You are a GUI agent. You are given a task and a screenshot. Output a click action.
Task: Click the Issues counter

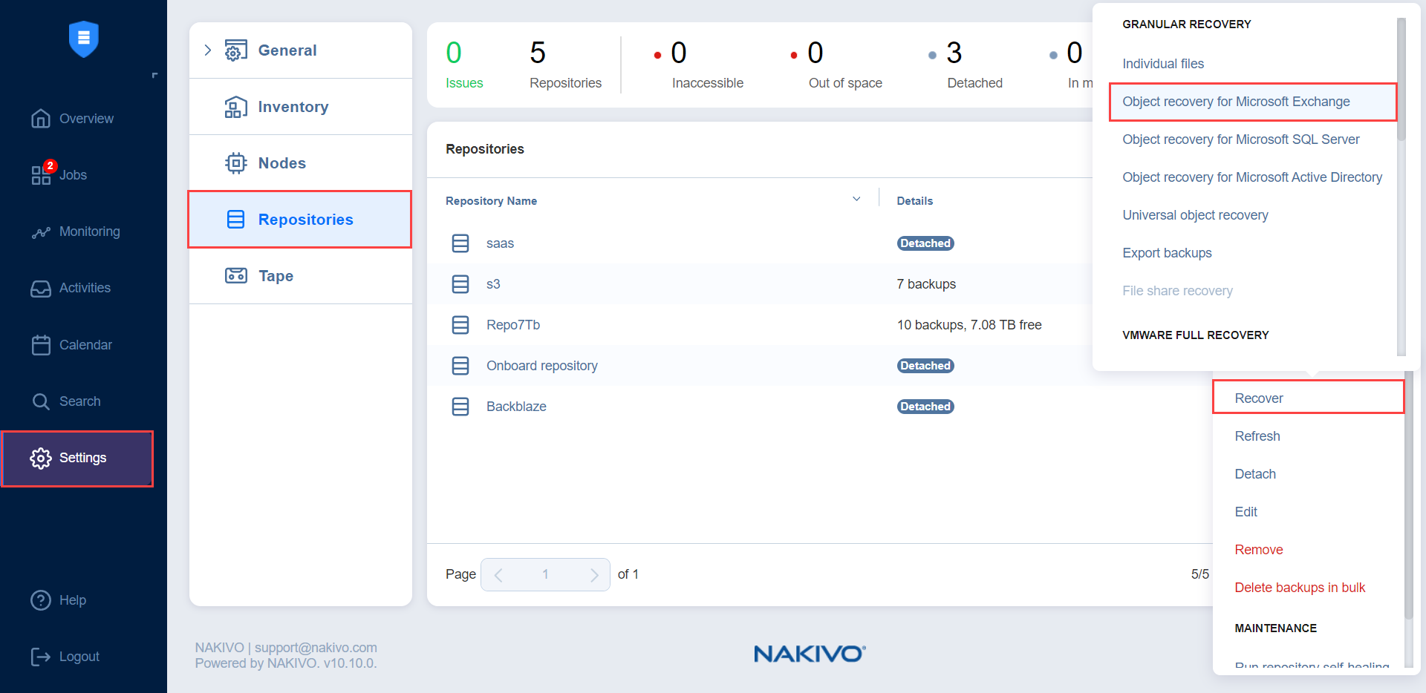(464, 65)
